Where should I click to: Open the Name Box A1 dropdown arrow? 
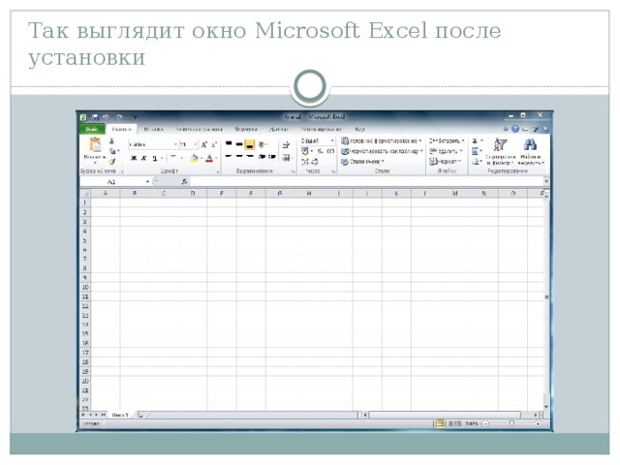(147, 181)
